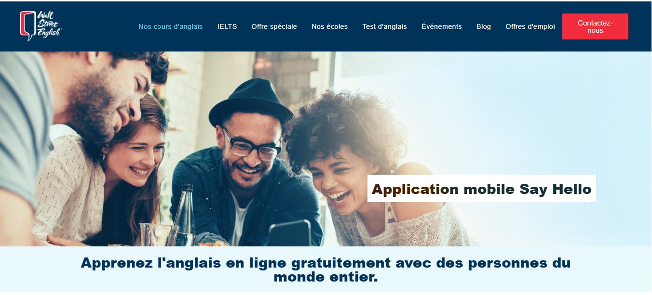This screenshot has height=295, width=652.
Task: Go to the IELTS page
Action: tap(227, 26)
